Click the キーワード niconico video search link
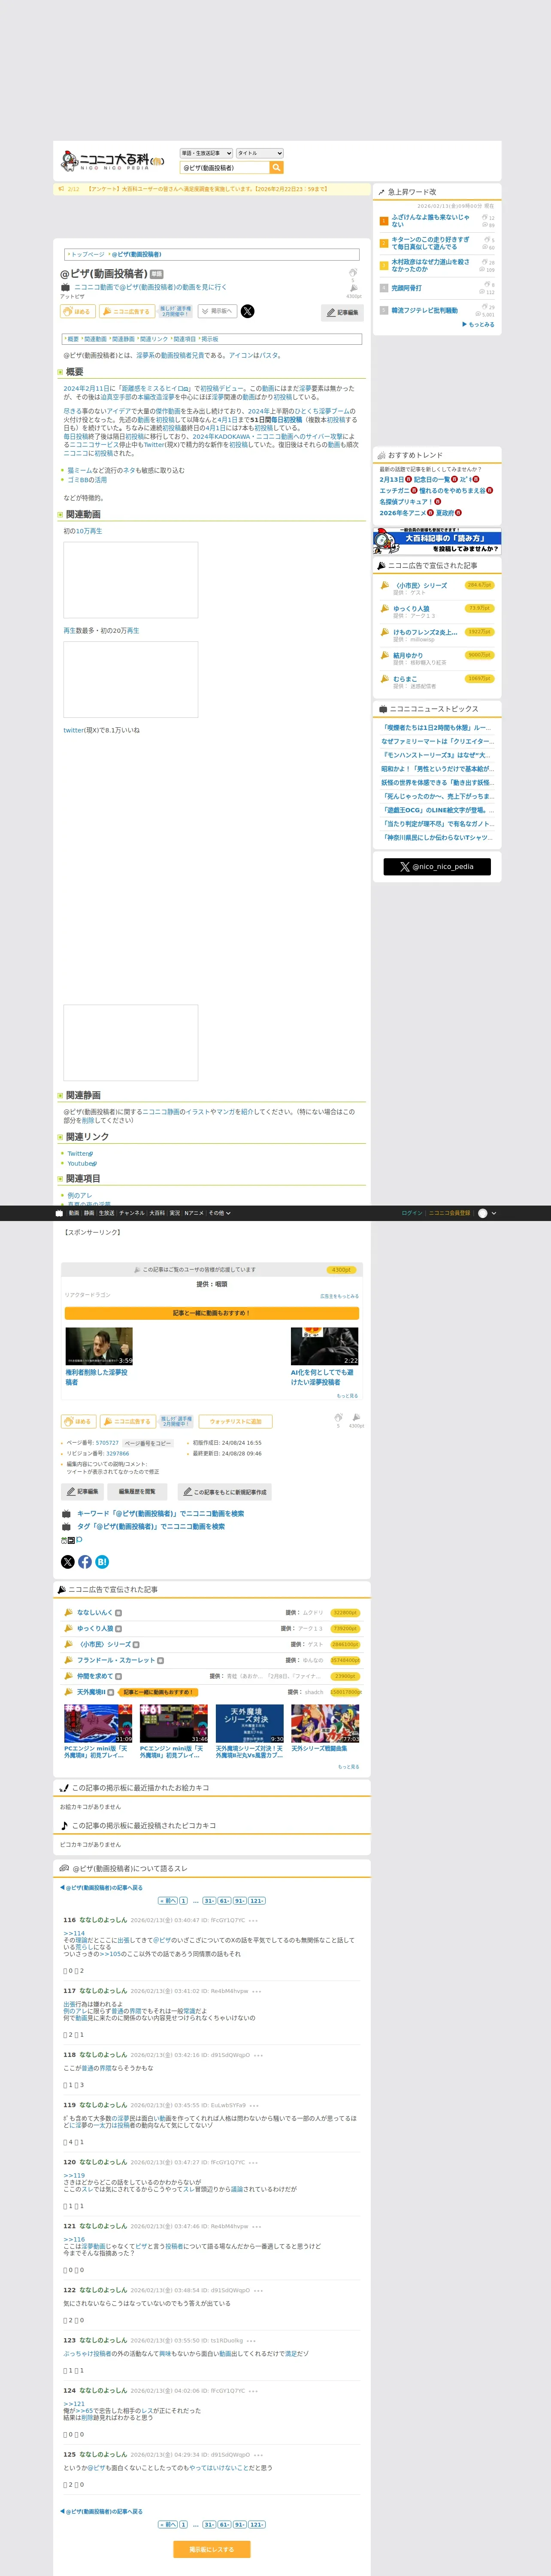This screenshot has height=2576, width=551. (160, 1513)
